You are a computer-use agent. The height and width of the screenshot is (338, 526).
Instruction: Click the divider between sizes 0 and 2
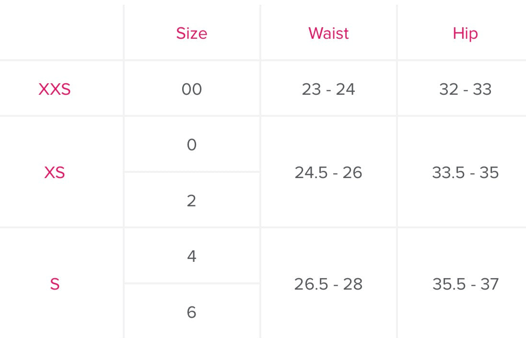pos(192,172)
